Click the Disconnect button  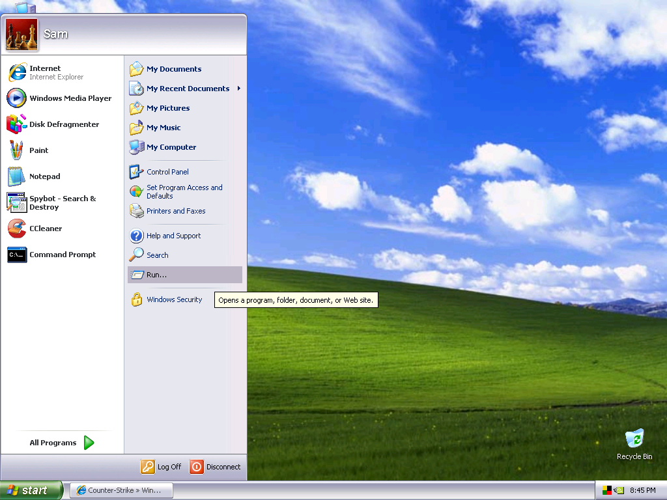[x=215, y=467]
